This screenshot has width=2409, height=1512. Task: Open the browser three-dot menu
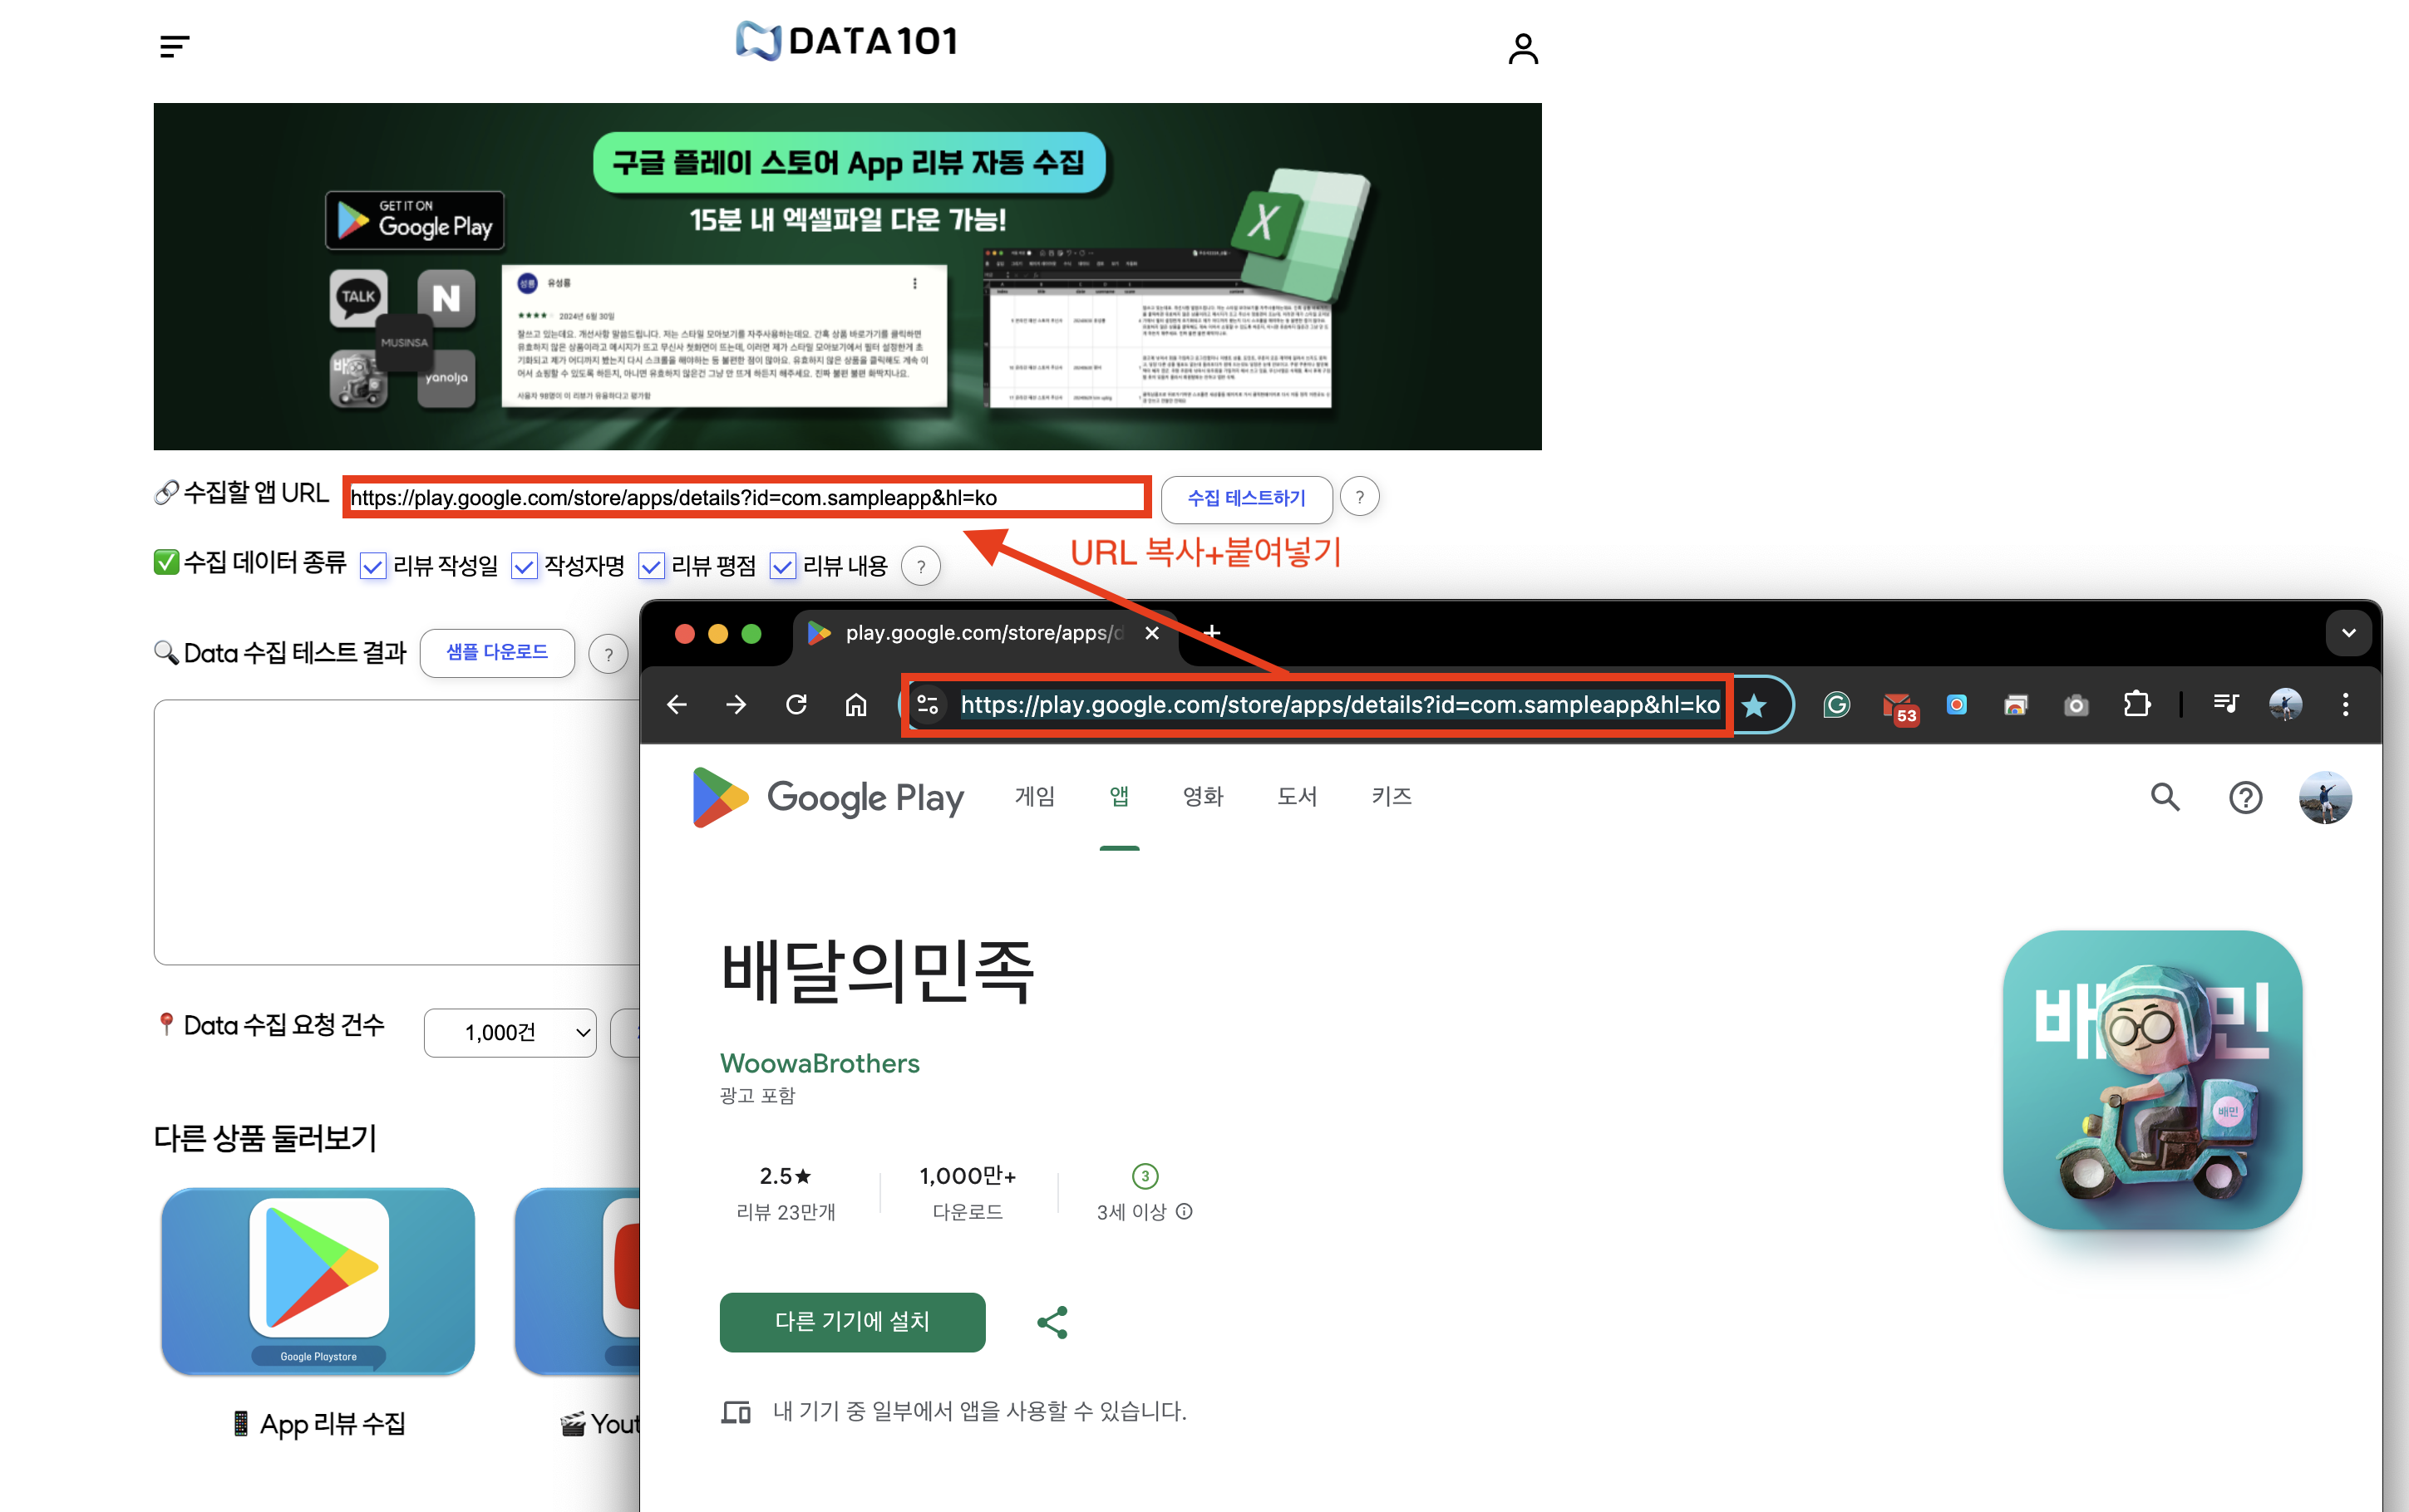click(2345, 705)
